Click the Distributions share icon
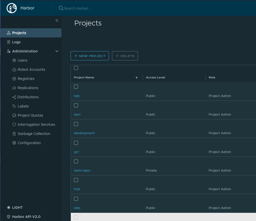Image resolution: width=256 pixels, height=221 pixels. (14, 97)
